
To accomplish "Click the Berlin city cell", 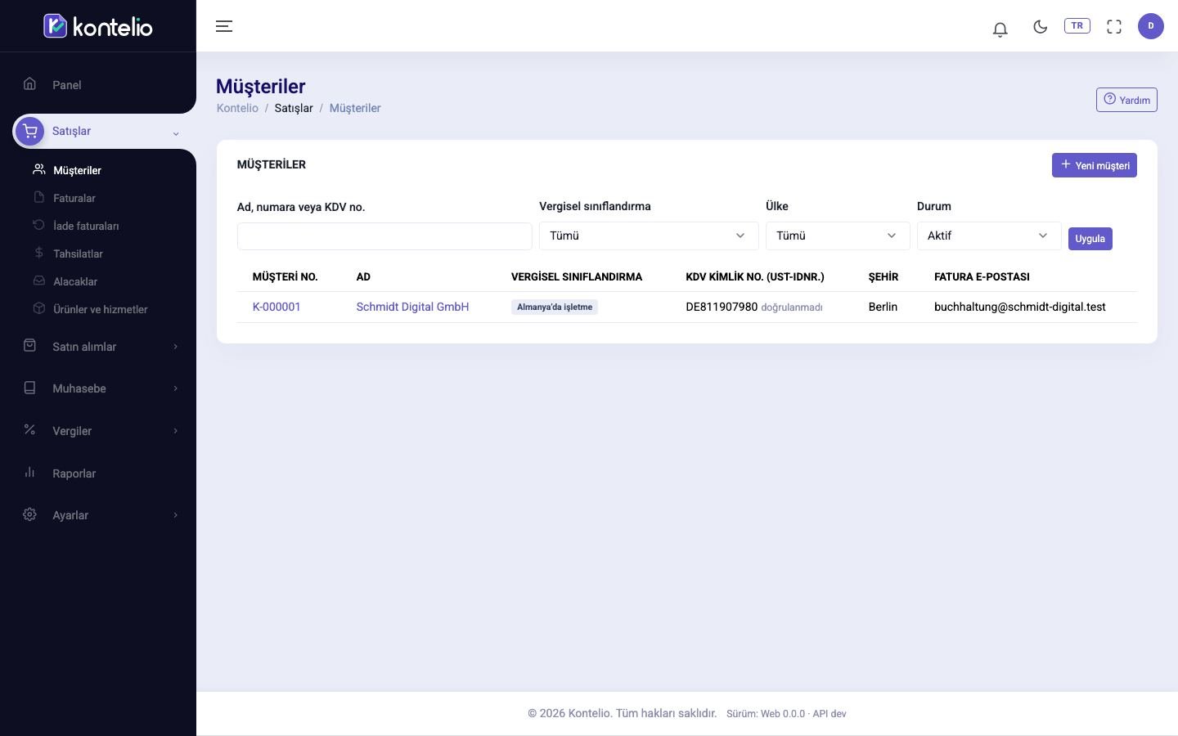I will [x=883, y=307].
